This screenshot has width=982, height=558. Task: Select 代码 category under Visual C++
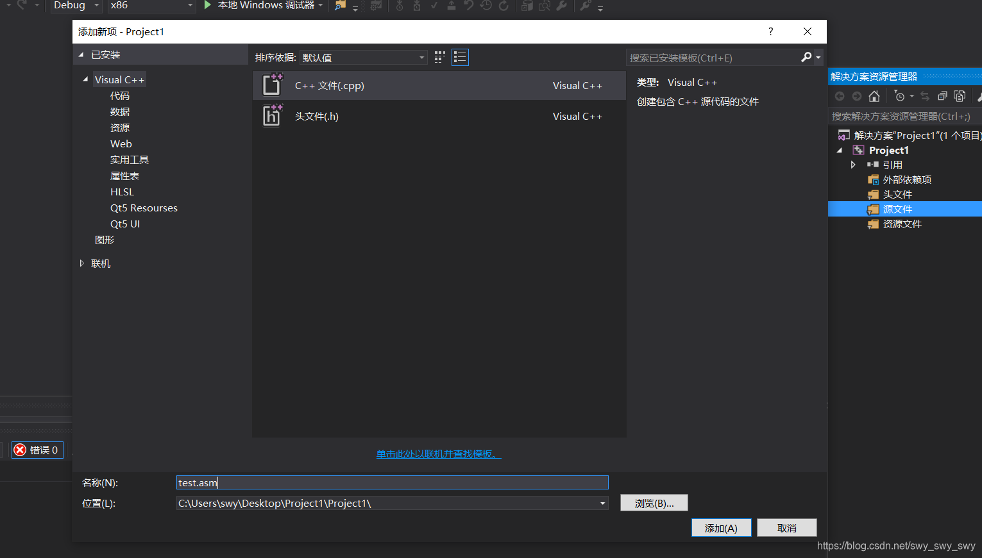(x=120, y=95)
